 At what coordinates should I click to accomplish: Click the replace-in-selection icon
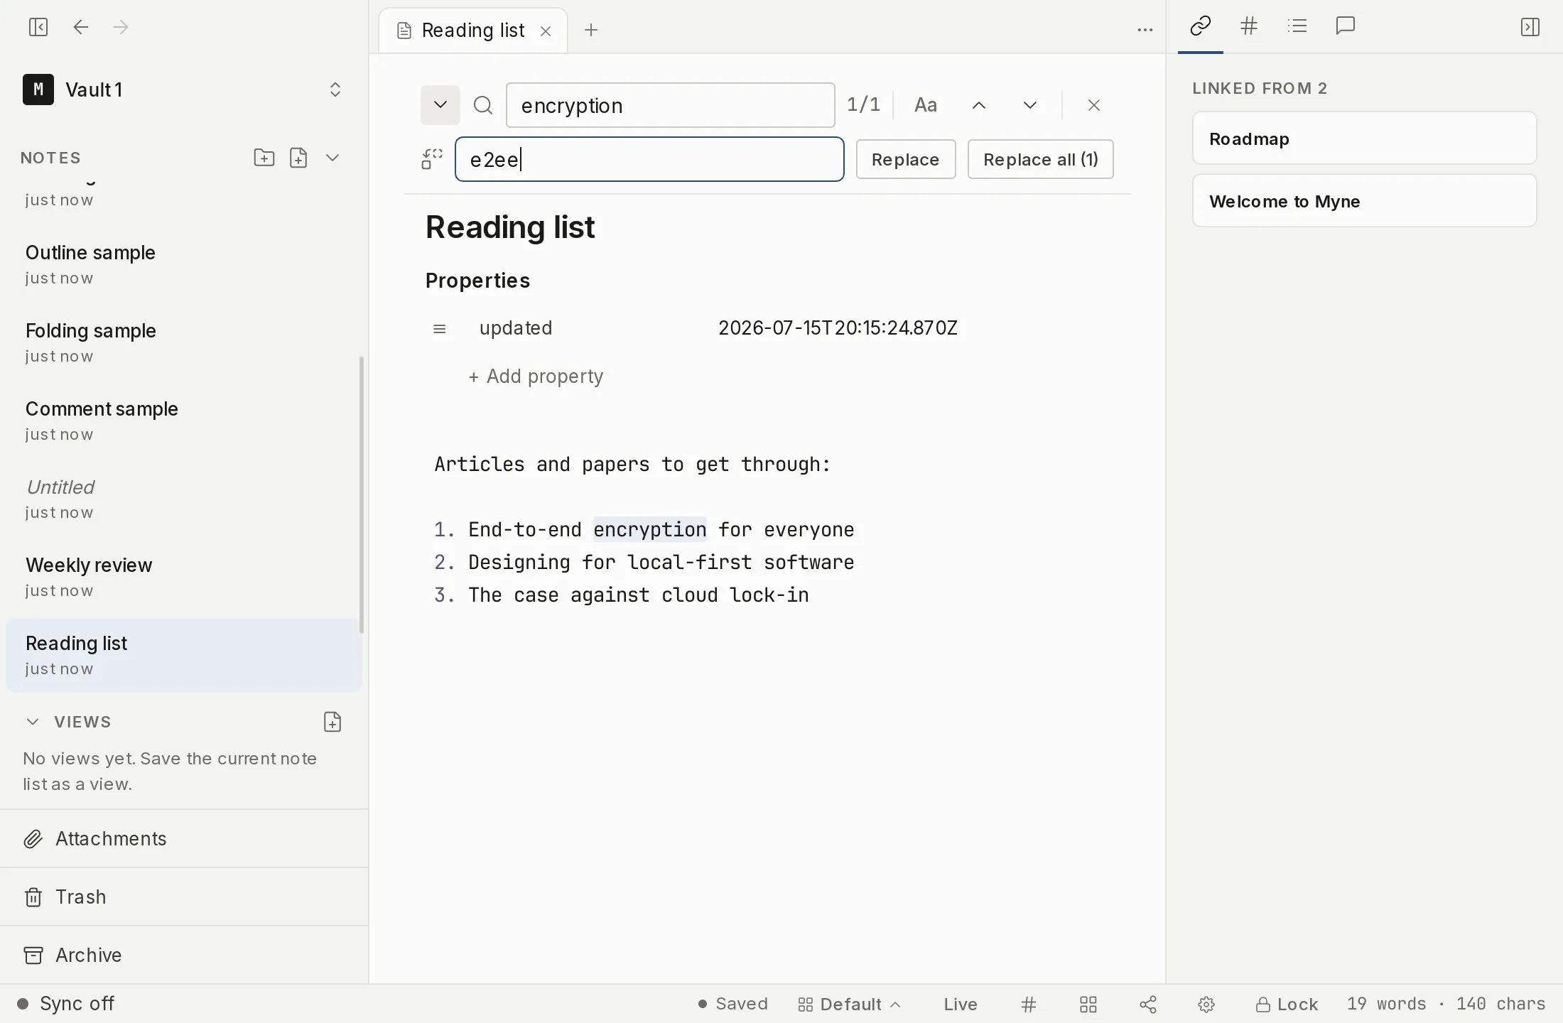tap(432, 159)
